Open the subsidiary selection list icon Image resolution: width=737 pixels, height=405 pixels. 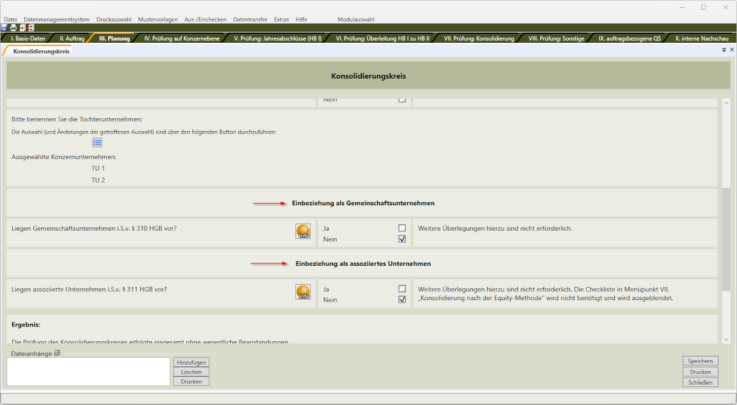(97, 142)
